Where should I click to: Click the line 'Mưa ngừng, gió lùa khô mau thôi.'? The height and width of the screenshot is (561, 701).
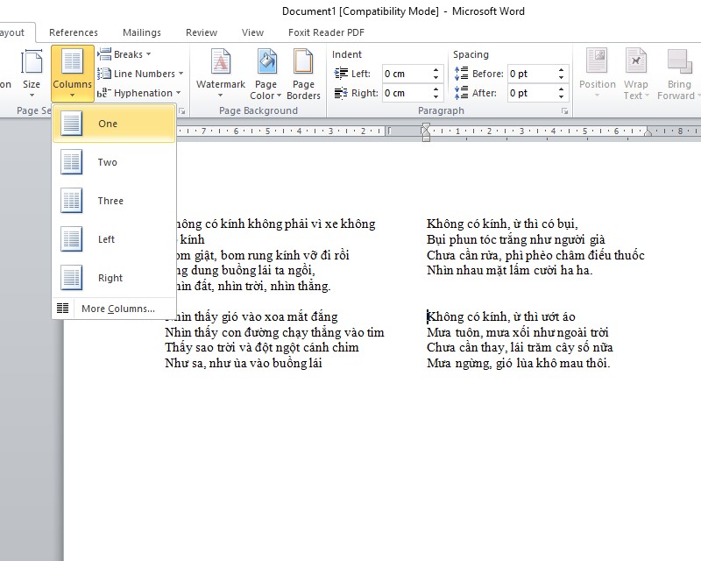pos(518,363)
